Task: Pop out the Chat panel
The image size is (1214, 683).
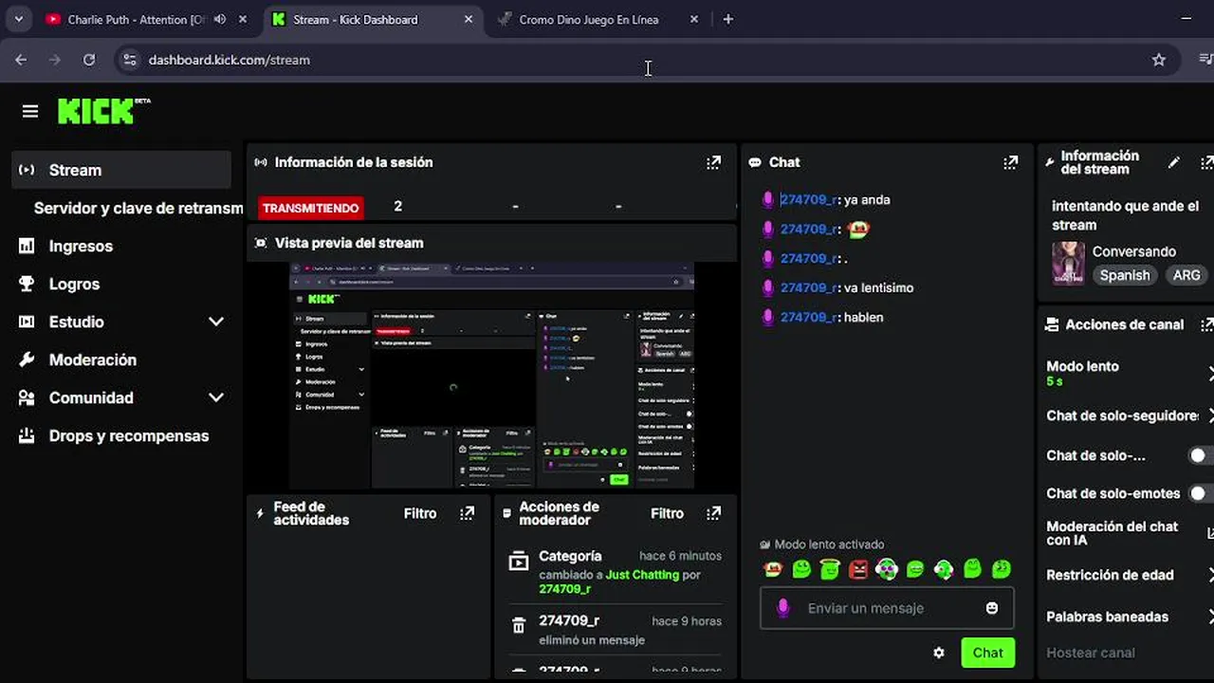Action: [1010, 163]
